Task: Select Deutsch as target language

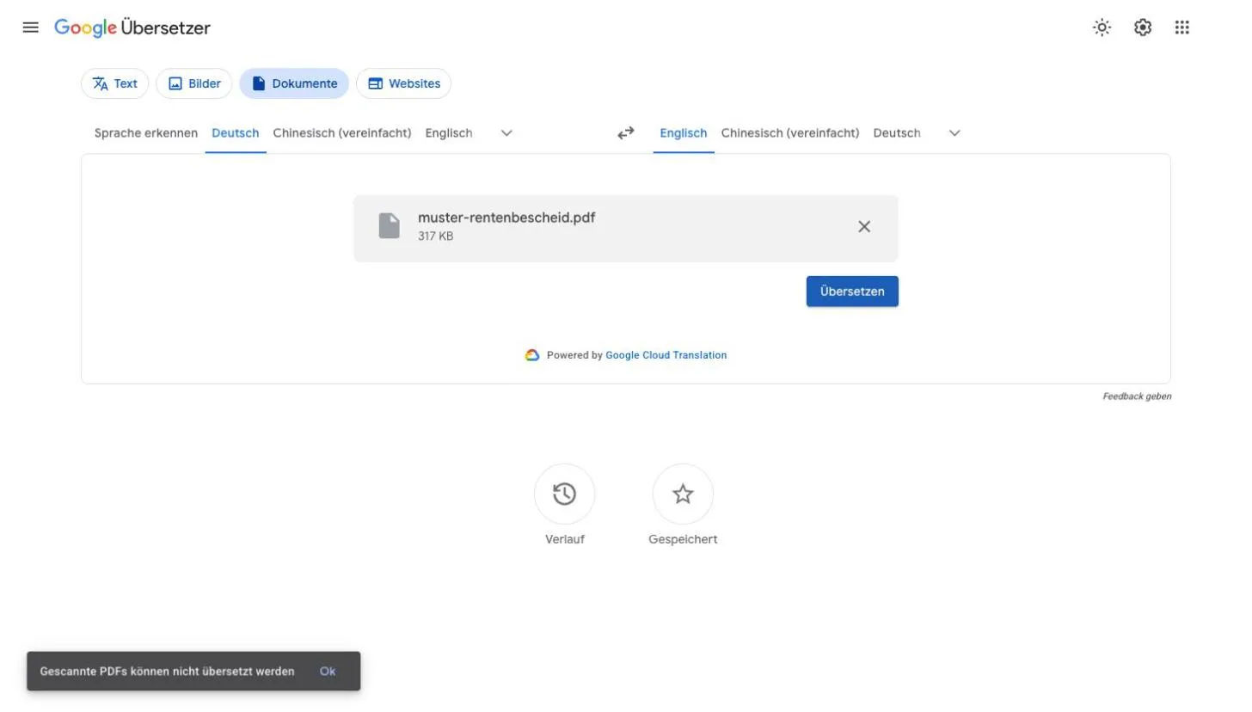Action: [x=897, y=133]
